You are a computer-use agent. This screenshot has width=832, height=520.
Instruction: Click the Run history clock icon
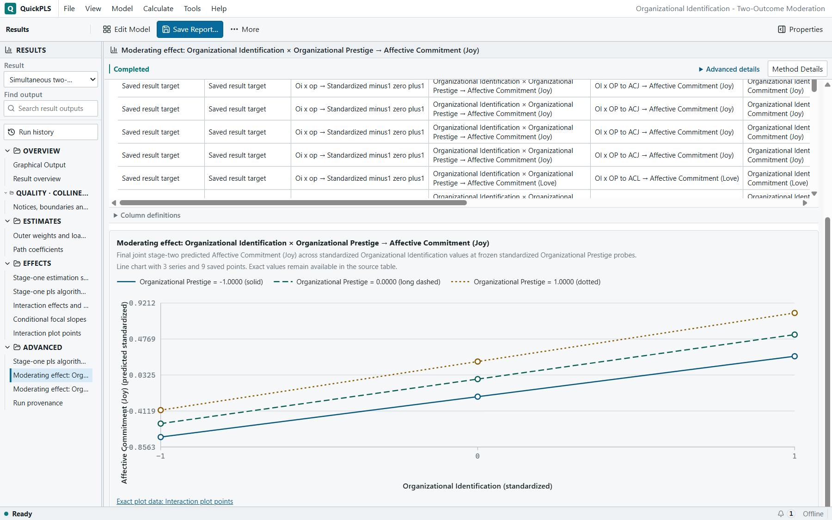tap(12, 132)
